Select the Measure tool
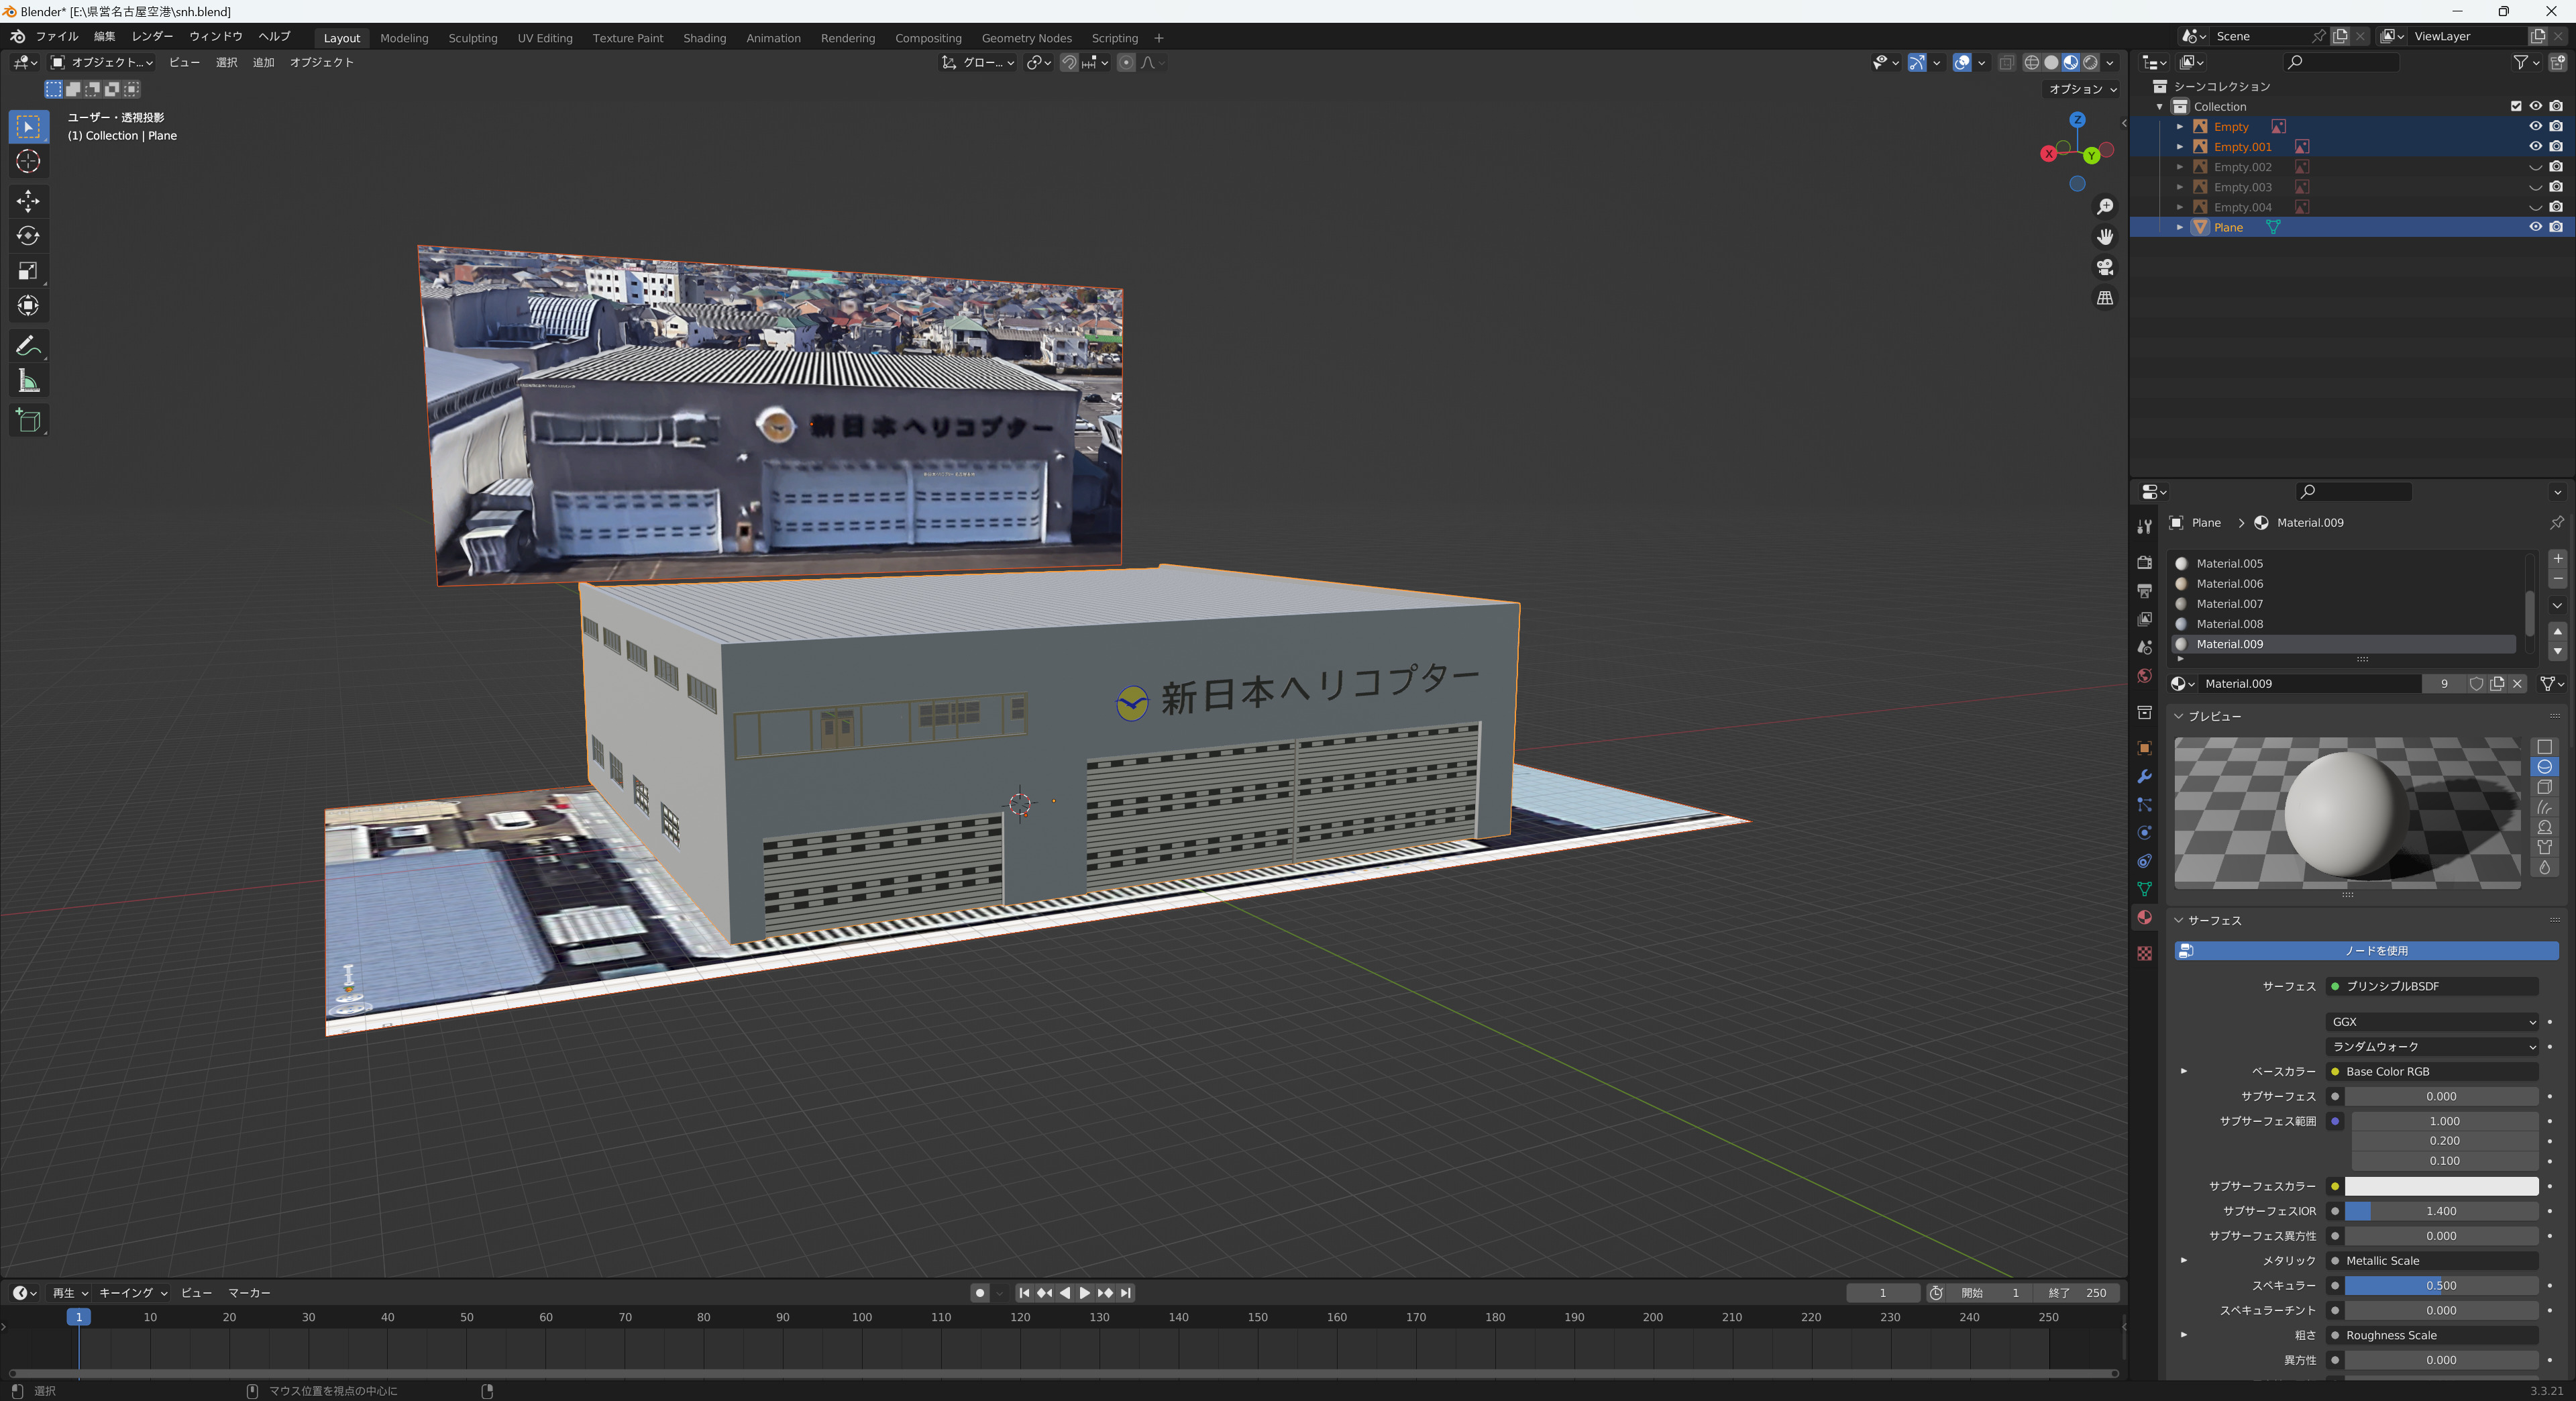 (x=28, y=381)
